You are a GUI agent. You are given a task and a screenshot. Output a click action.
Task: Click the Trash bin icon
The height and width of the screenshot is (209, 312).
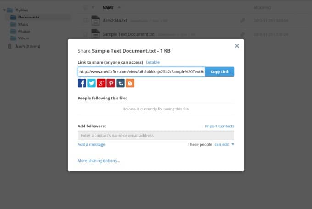tap(10, 46)
